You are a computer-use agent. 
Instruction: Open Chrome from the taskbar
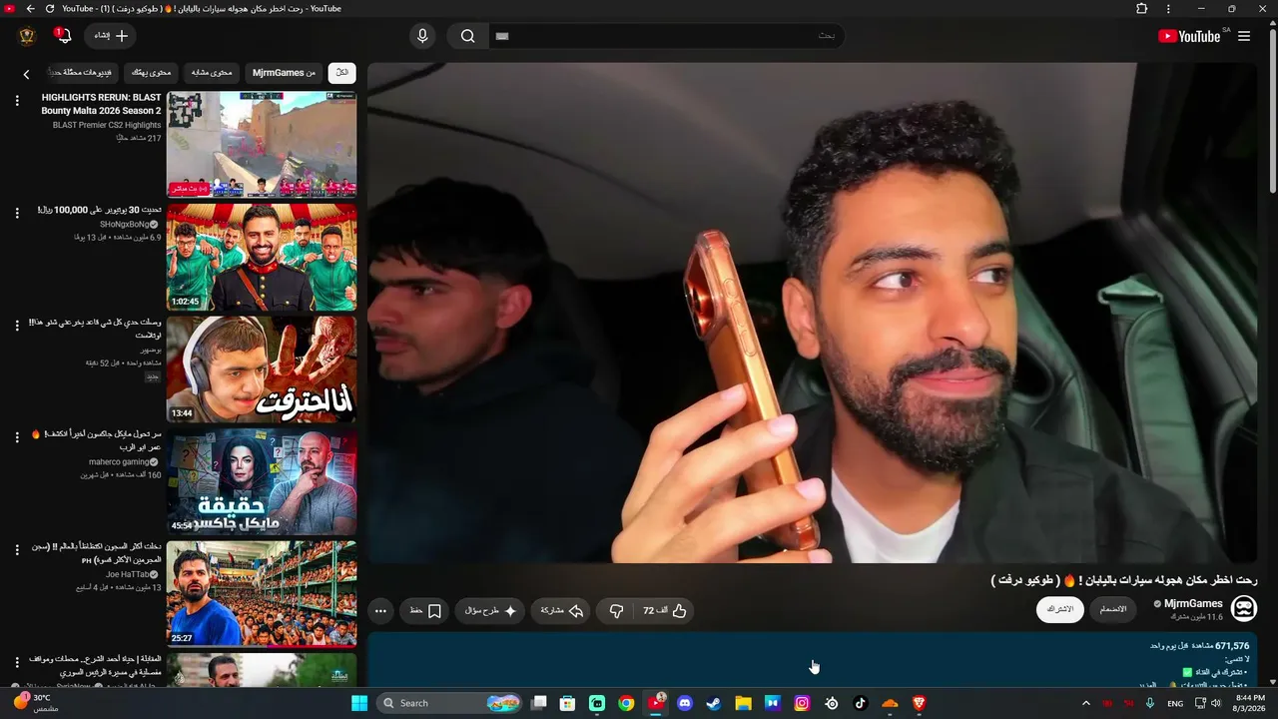pyautogui.click(x=626, y=703)
